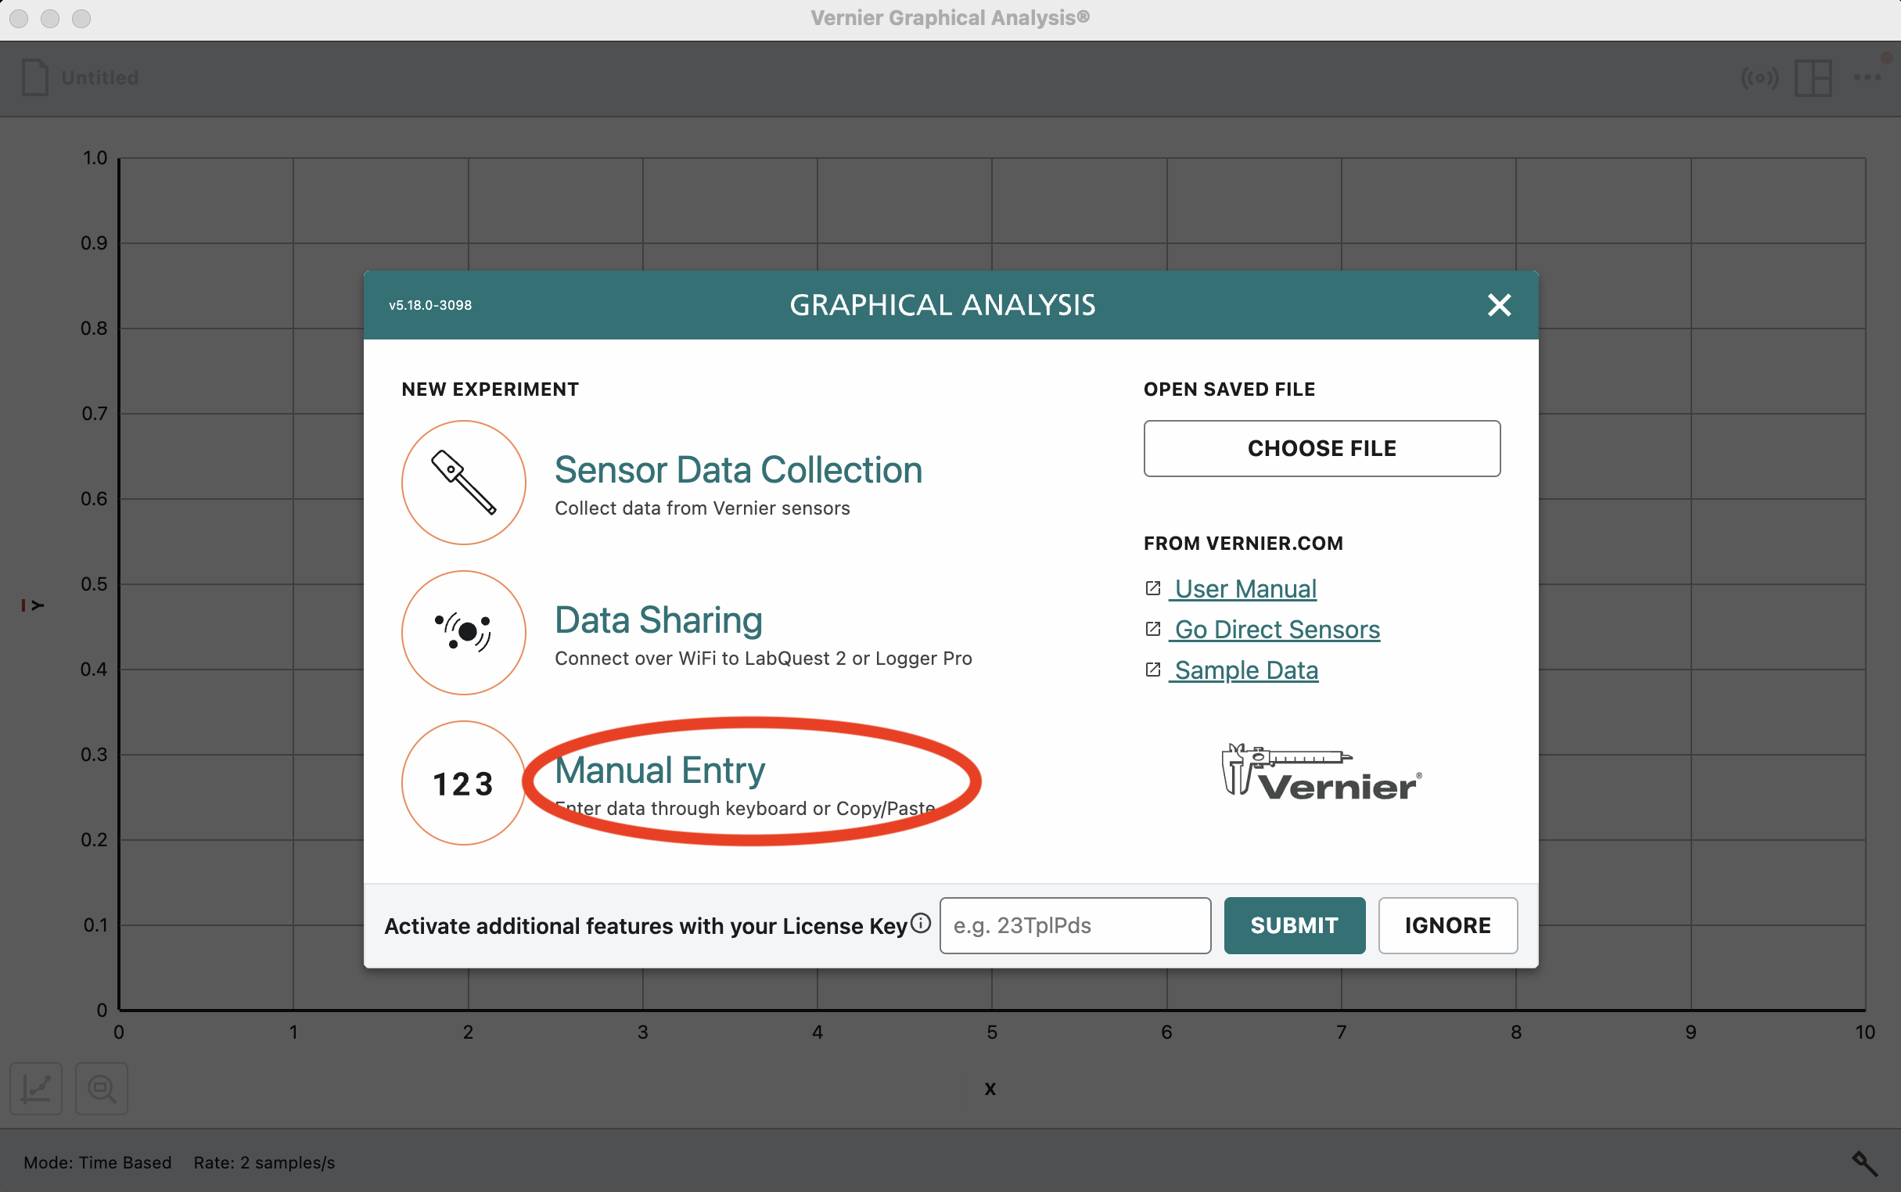Viewport: 1901px width, 1192px height.
Task: Click the IGNORE button
Action: pyautogui.click(x=1447, y=925)
